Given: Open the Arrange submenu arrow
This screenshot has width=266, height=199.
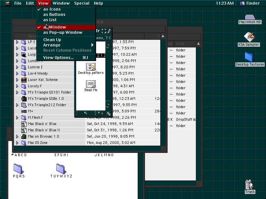Looking at the screenshot, I should tap(92, 45).
